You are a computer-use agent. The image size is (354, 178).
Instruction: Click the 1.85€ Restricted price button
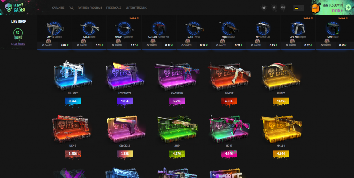tap(125, 101)
